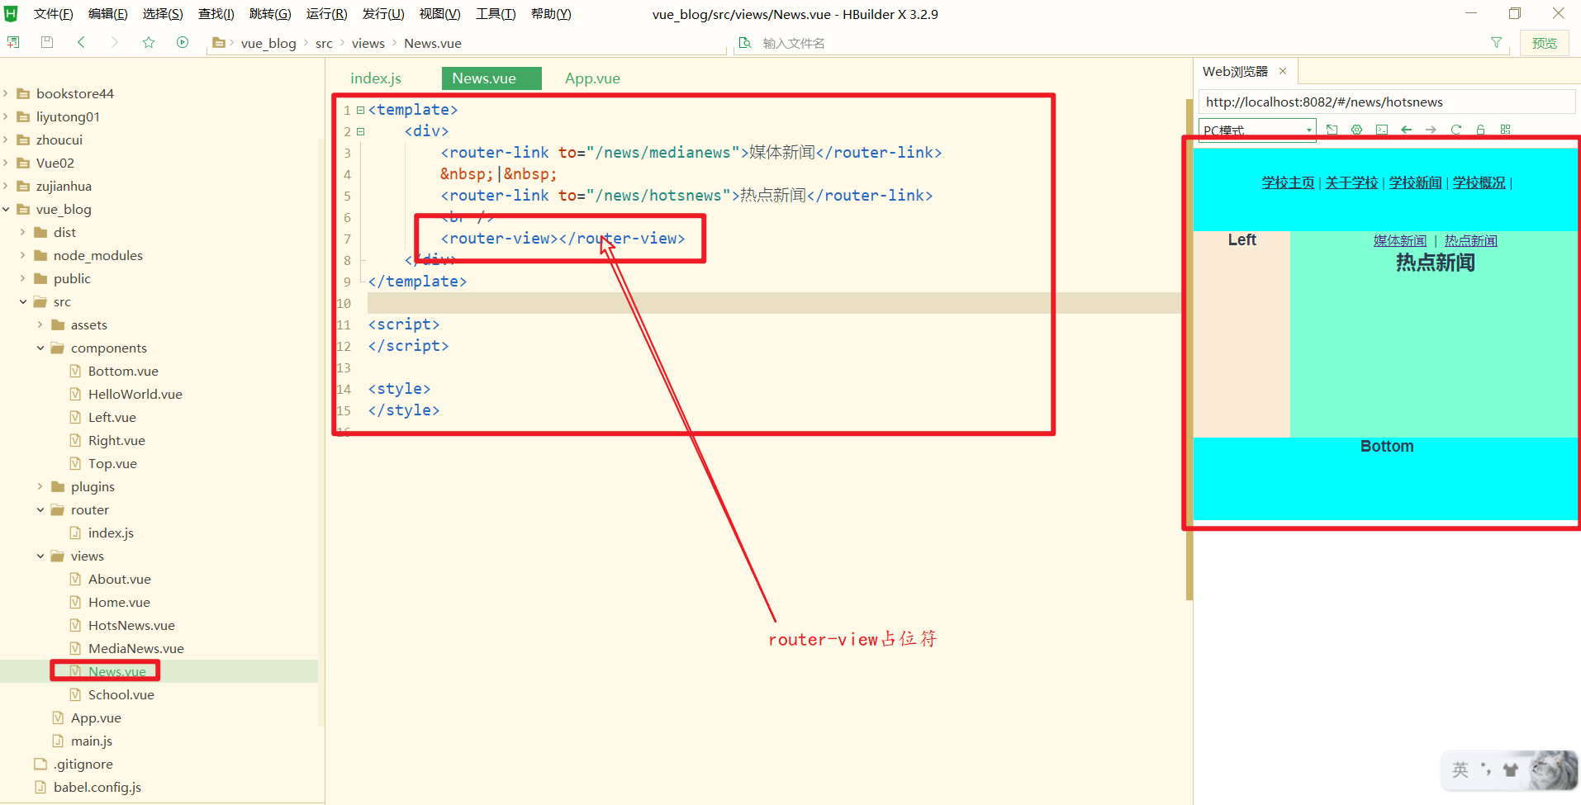Screen dimensions: 1581x805
Task: Expand the node_modules folder
Action: click(x=23, y=255)
